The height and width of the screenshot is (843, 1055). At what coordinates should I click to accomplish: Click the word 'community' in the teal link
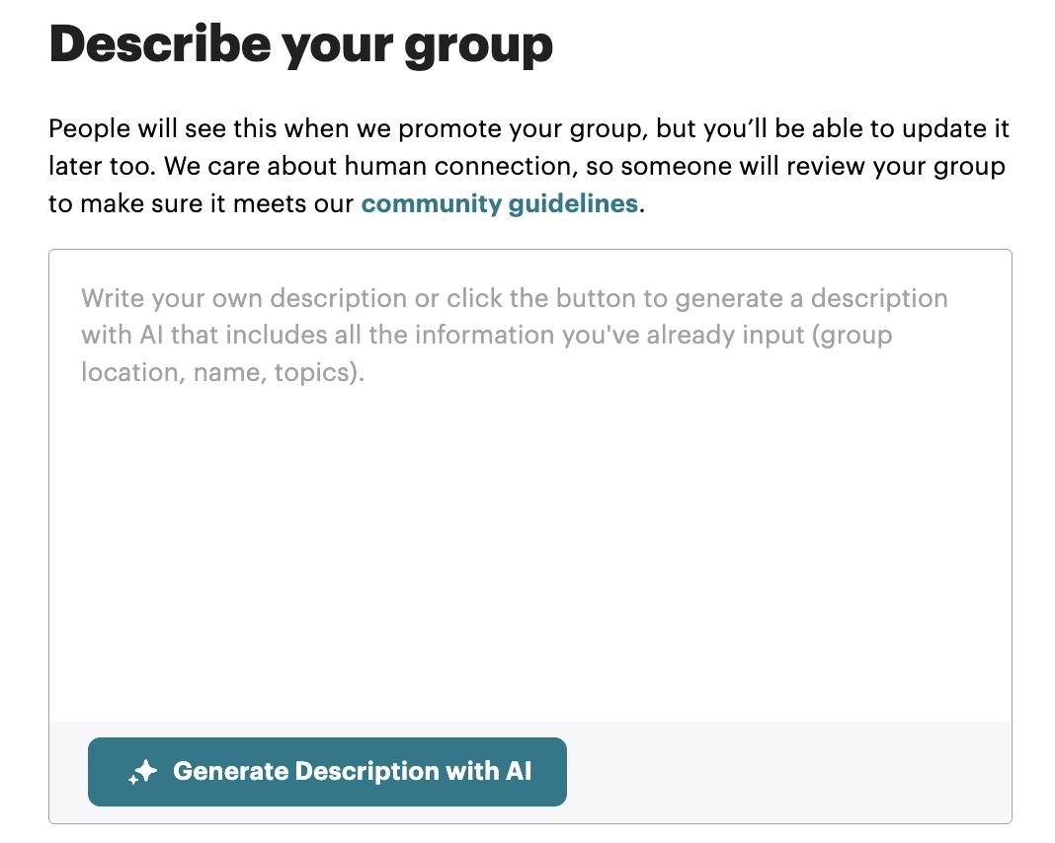432,203
